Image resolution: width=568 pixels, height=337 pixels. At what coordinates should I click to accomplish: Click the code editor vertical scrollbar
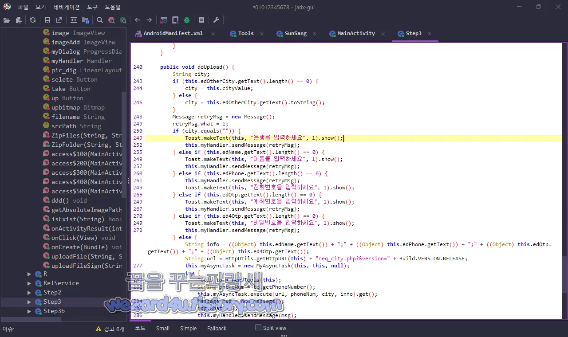pos(564,274)
